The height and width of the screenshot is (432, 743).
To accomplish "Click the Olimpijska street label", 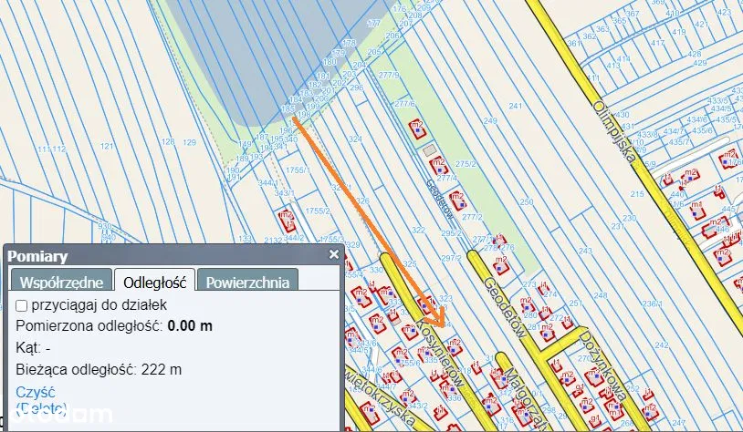I will (x=613, y=131).
